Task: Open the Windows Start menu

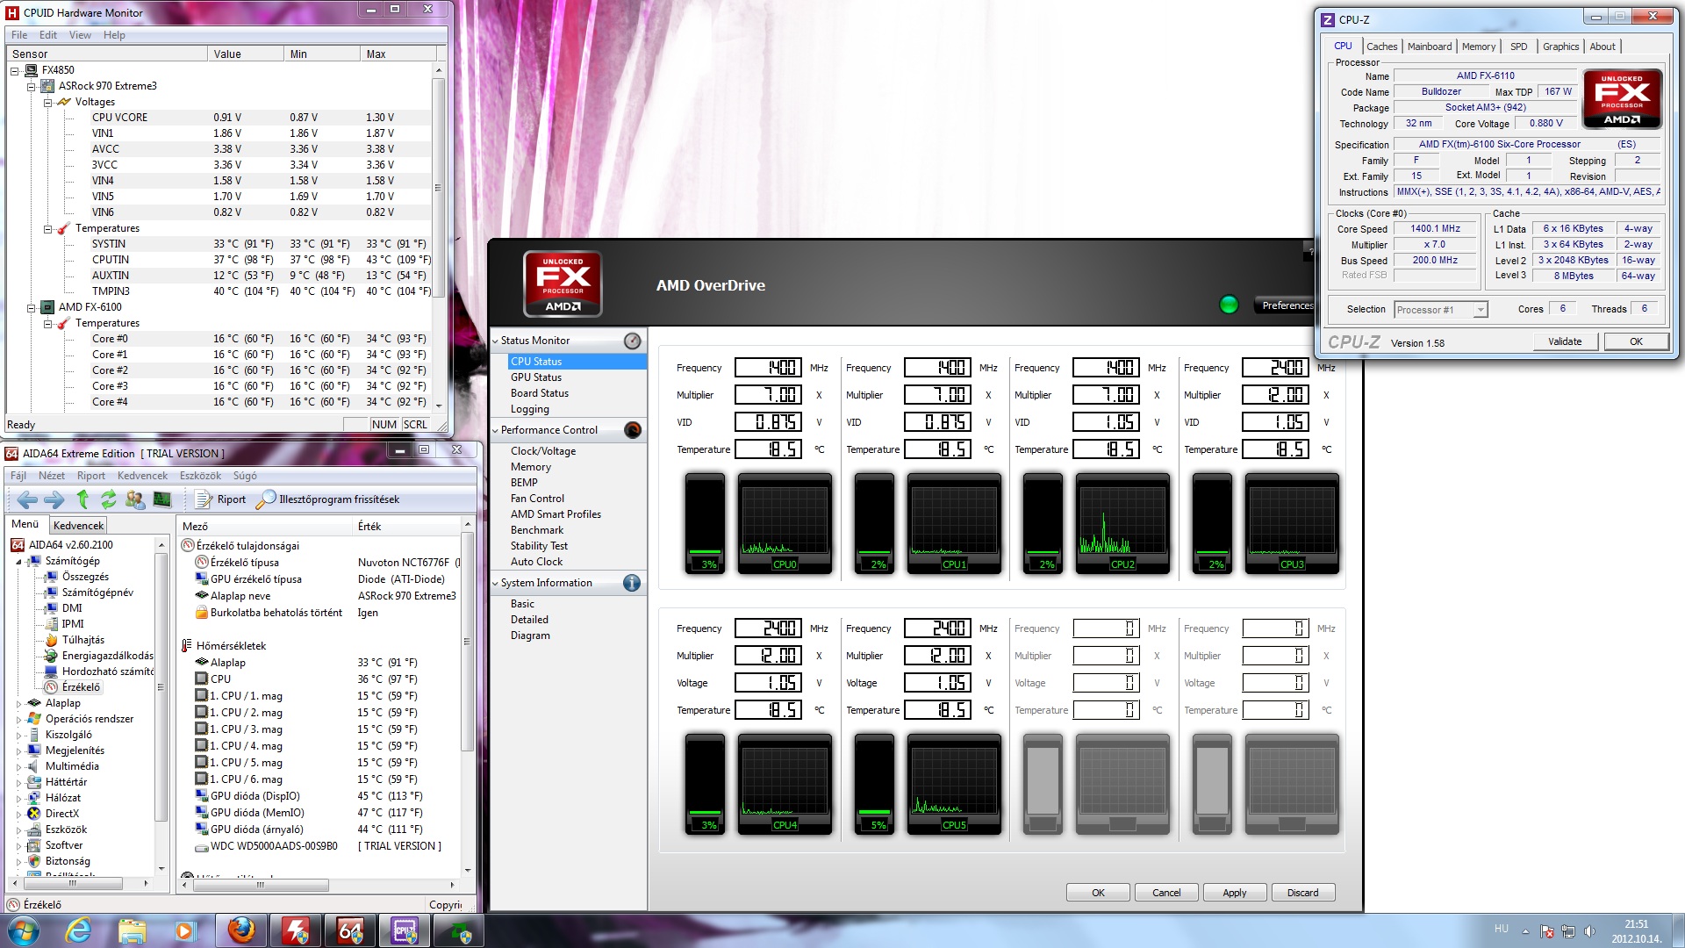Action: point(24,930)
